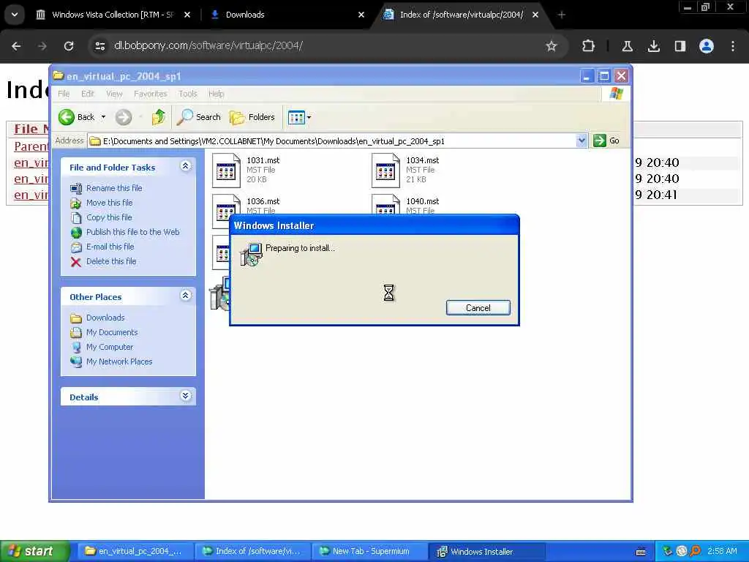Open Downloads under Other Places

pos(105,318)
